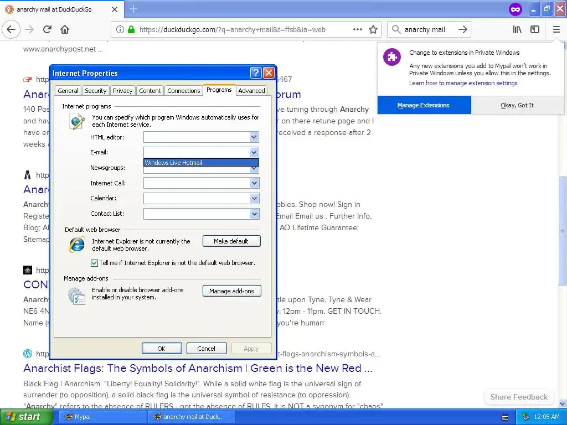Image resolution: width=567 pixels, height=425 pixels.
Task: Toggle the sidebar view icon
Action: 535,29
